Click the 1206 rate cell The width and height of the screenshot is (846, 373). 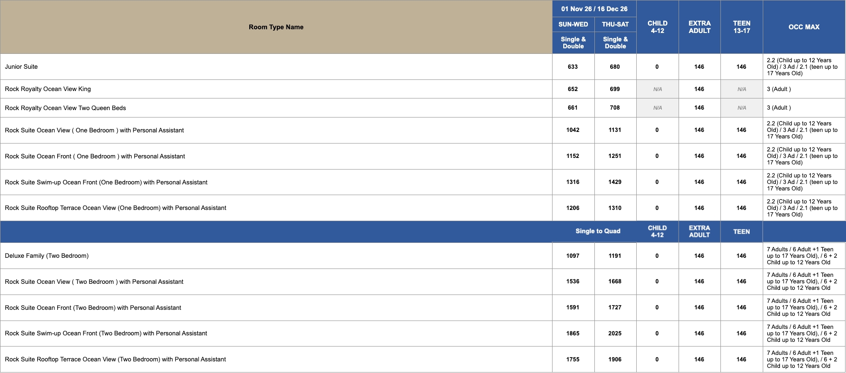[573, 208]
